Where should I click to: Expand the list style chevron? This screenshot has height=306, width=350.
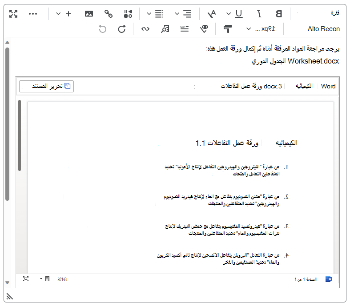(x=149, y=14)
